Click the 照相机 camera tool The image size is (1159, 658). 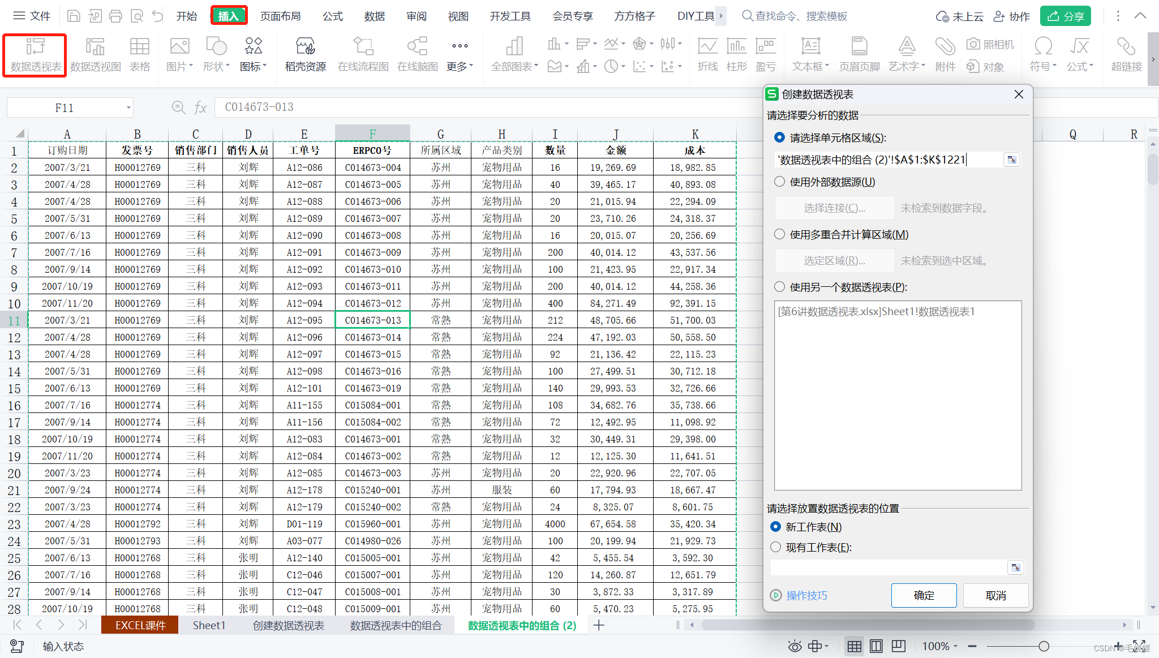tap(990, 44)
